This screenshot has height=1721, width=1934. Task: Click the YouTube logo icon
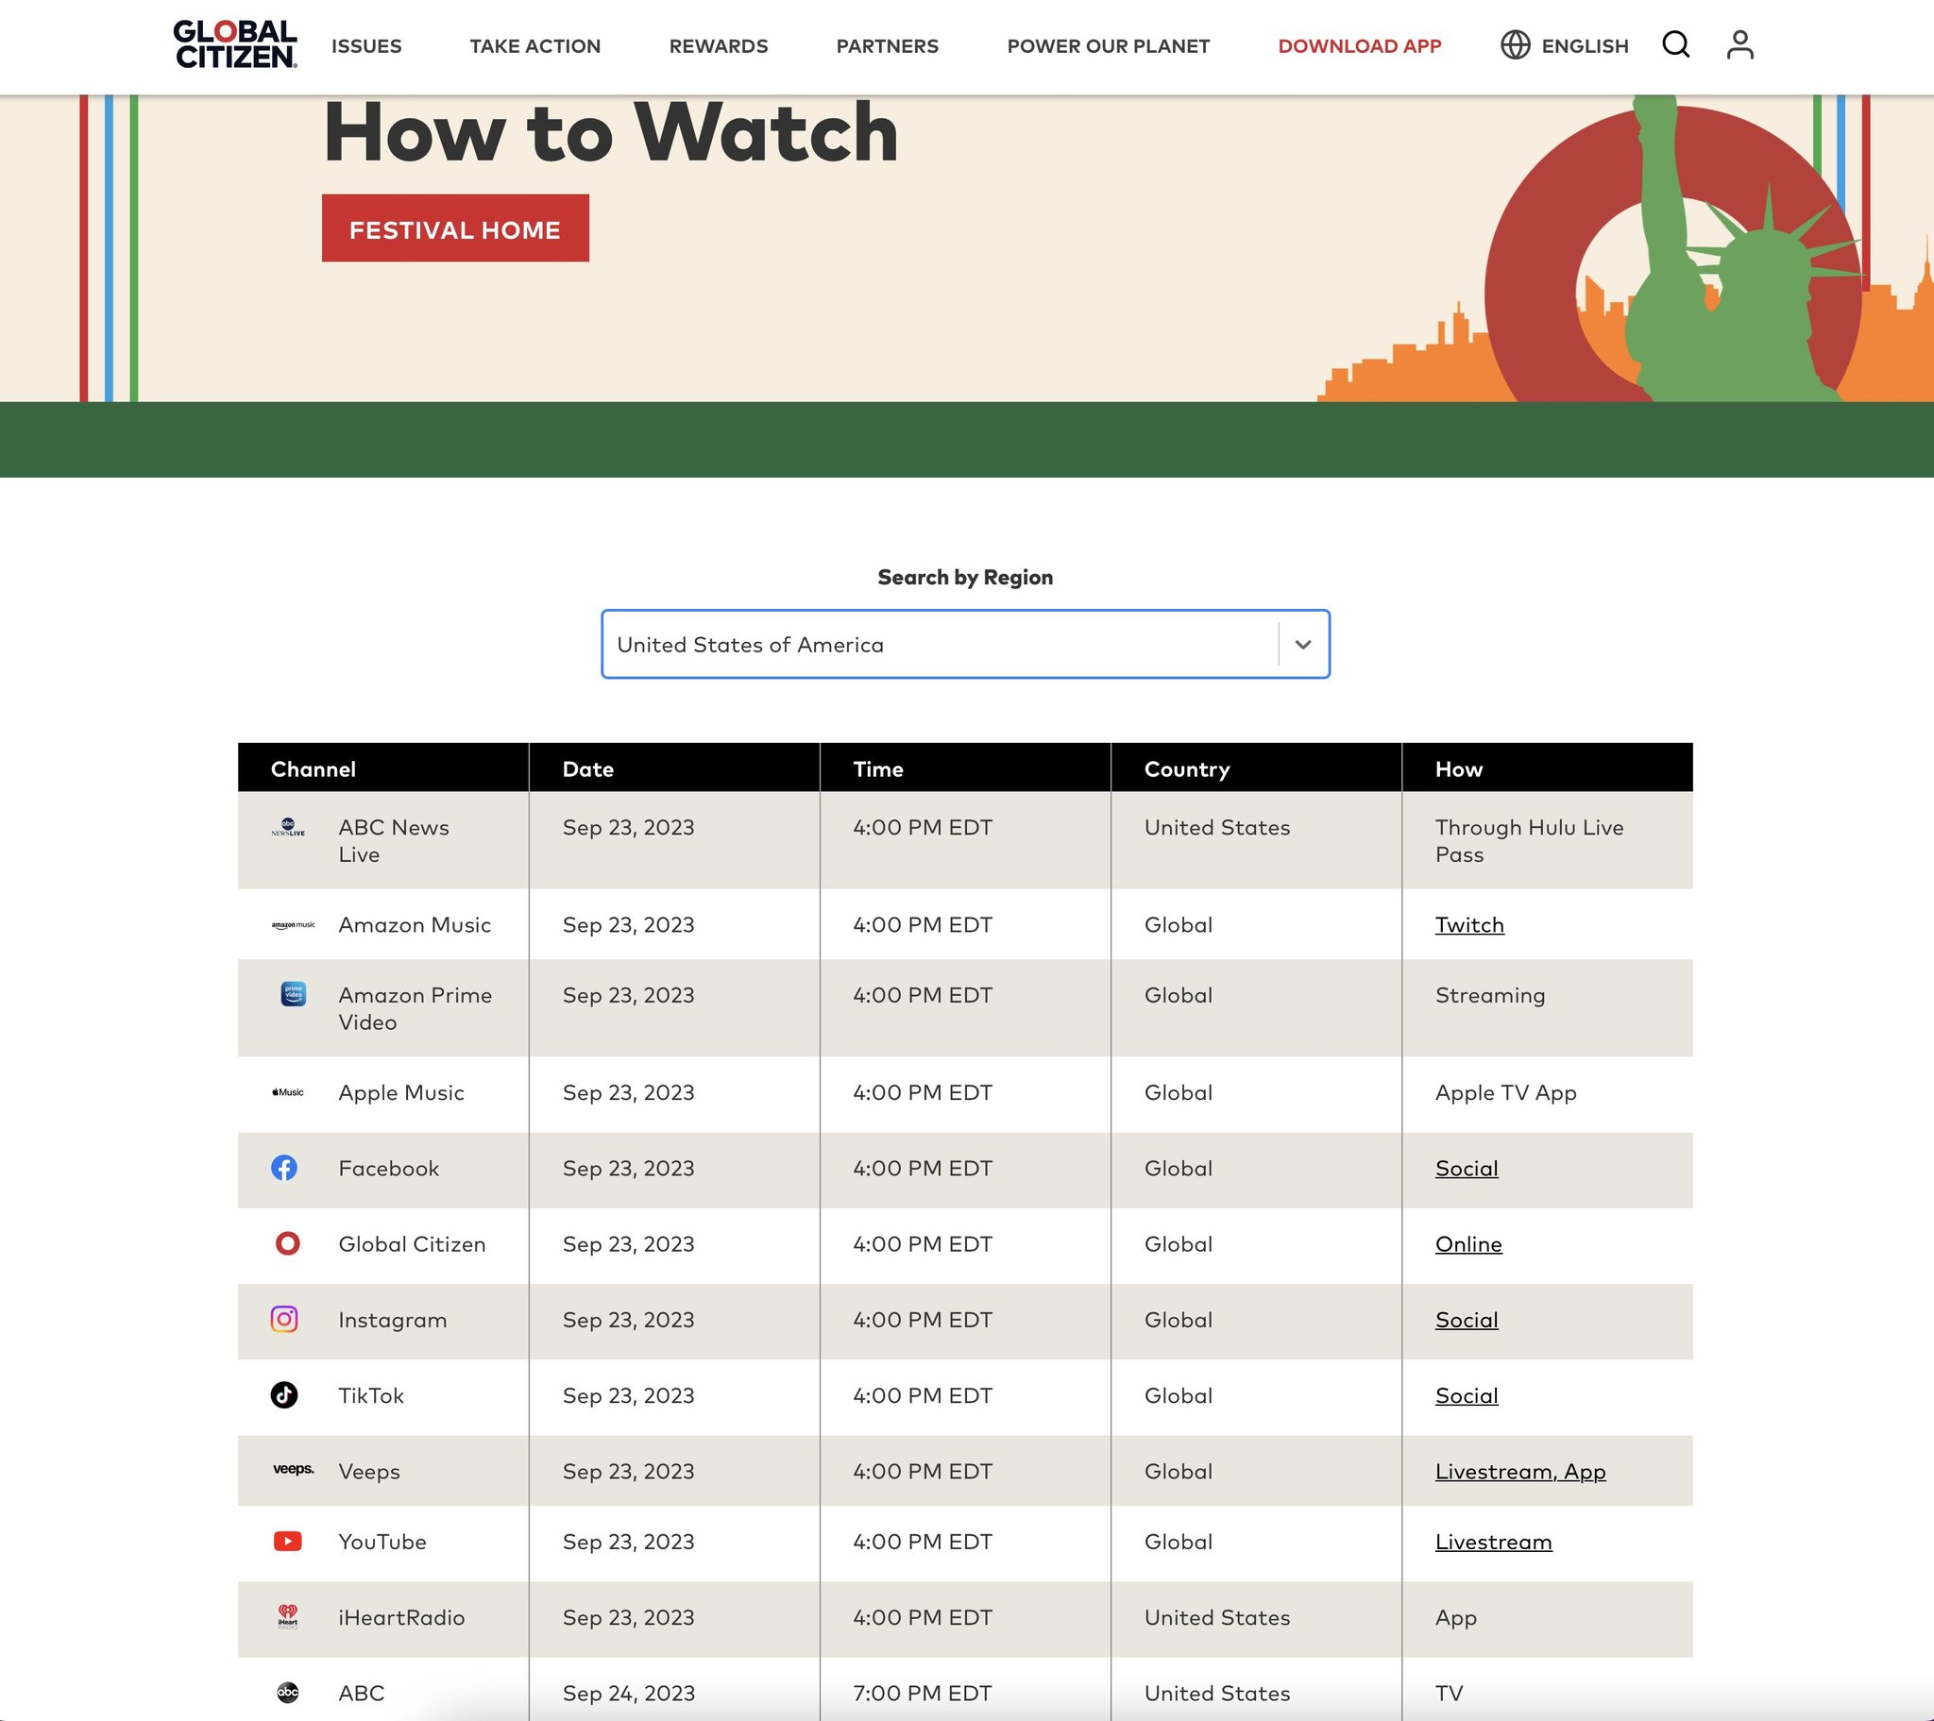tap(288, 1542)
